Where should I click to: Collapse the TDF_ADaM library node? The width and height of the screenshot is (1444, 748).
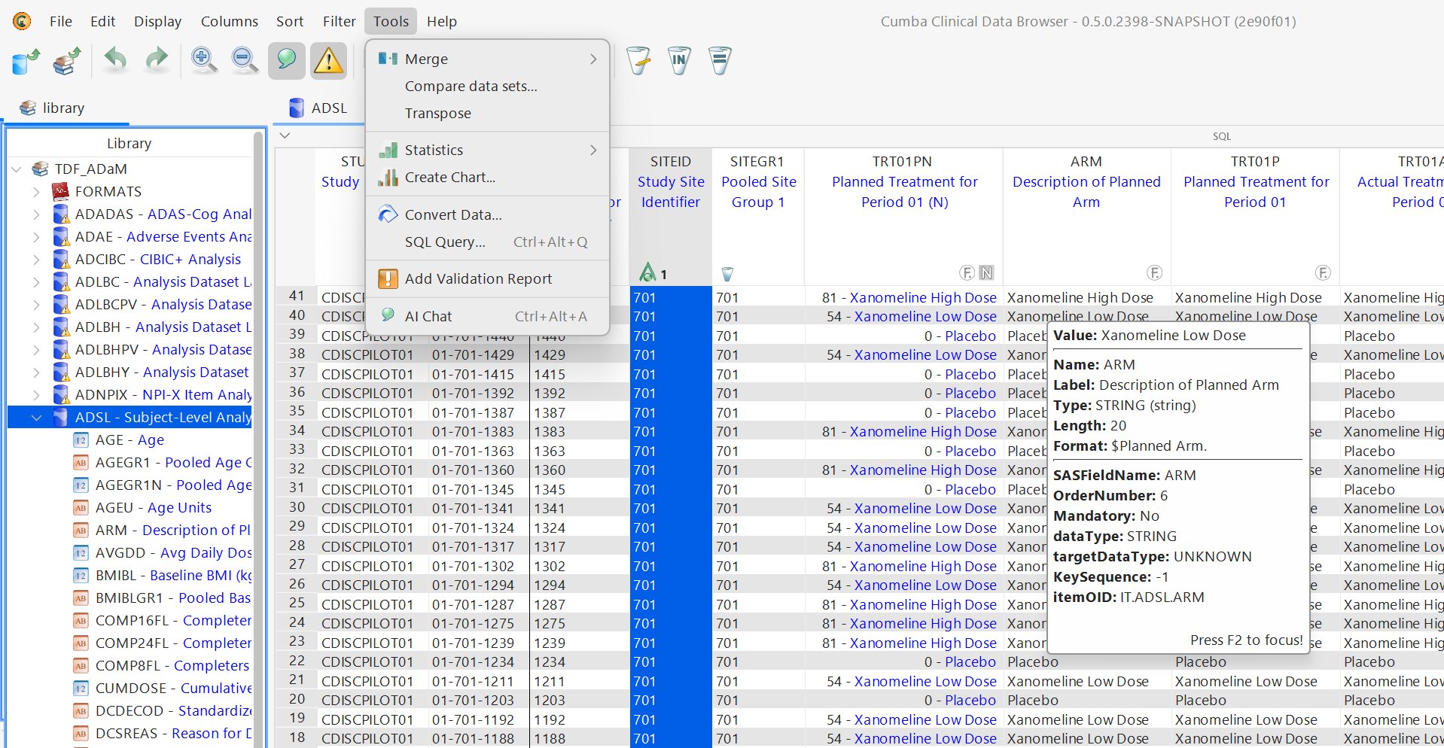17,169
